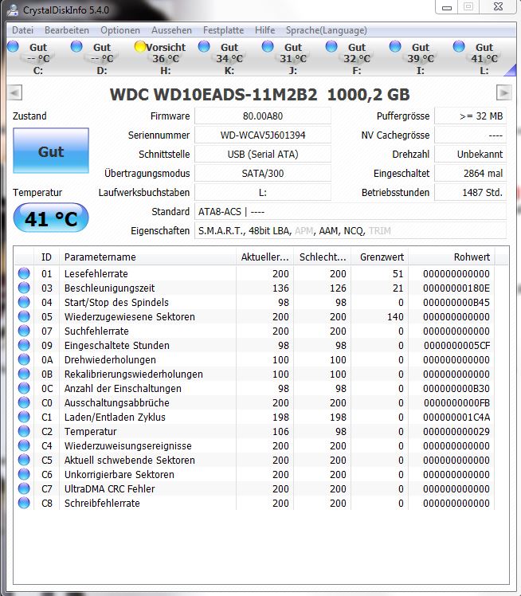Click Betriebsstunden field 1487 Std.

(471, 192)
